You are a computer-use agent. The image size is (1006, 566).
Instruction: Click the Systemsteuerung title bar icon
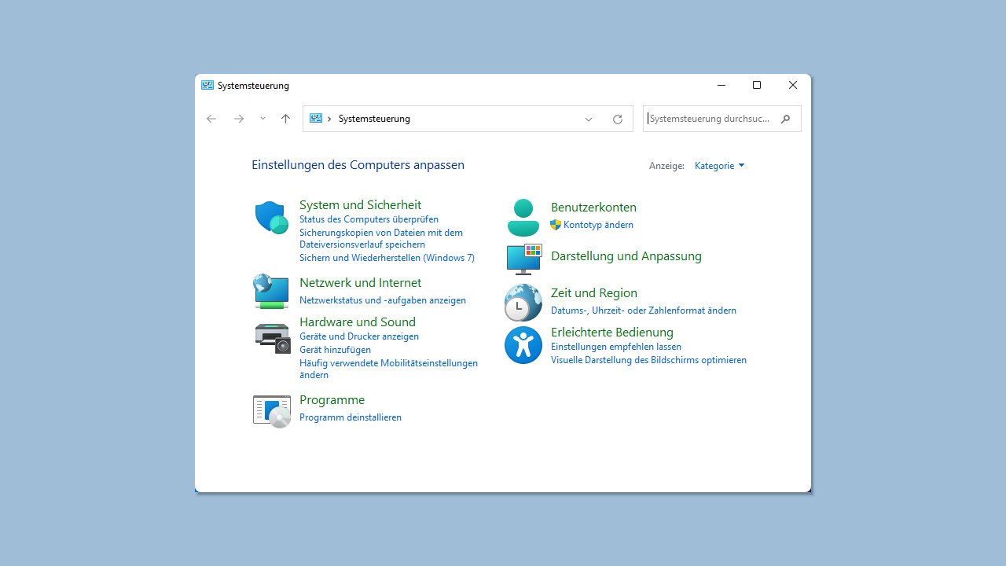(207, 86)
